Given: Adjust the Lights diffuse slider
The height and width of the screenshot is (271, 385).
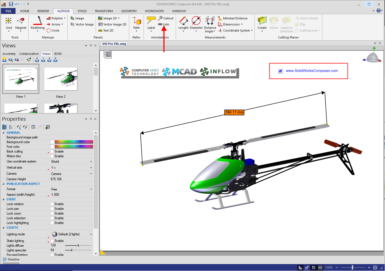Looking at the screenshot, I should point(78,246).
